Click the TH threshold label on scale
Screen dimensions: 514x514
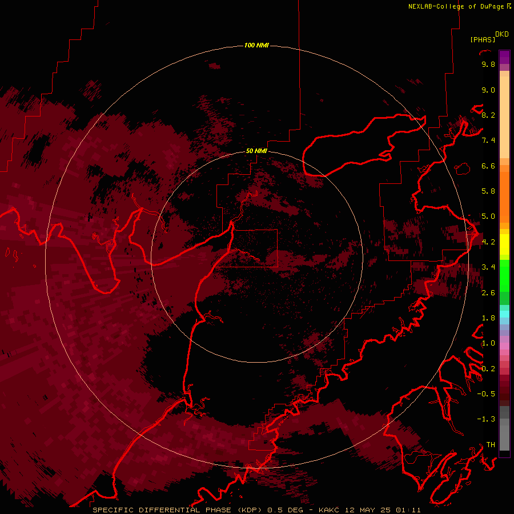491,445
